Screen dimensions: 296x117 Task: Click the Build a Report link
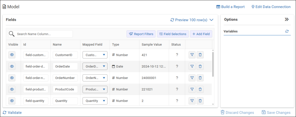pyautogui.click(x=230, y=7)
